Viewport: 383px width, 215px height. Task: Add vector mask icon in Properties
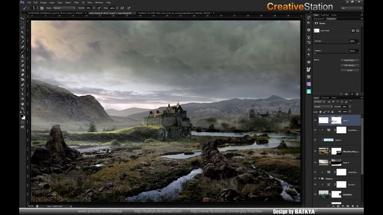pos(358,30)
